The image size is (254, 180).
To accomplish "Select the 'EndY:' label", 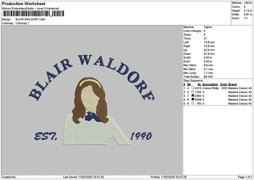I will [187, 62].
